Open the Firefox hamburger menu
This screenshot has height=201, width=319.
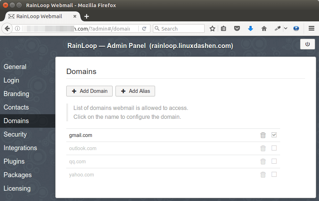[x=311, y=29]
